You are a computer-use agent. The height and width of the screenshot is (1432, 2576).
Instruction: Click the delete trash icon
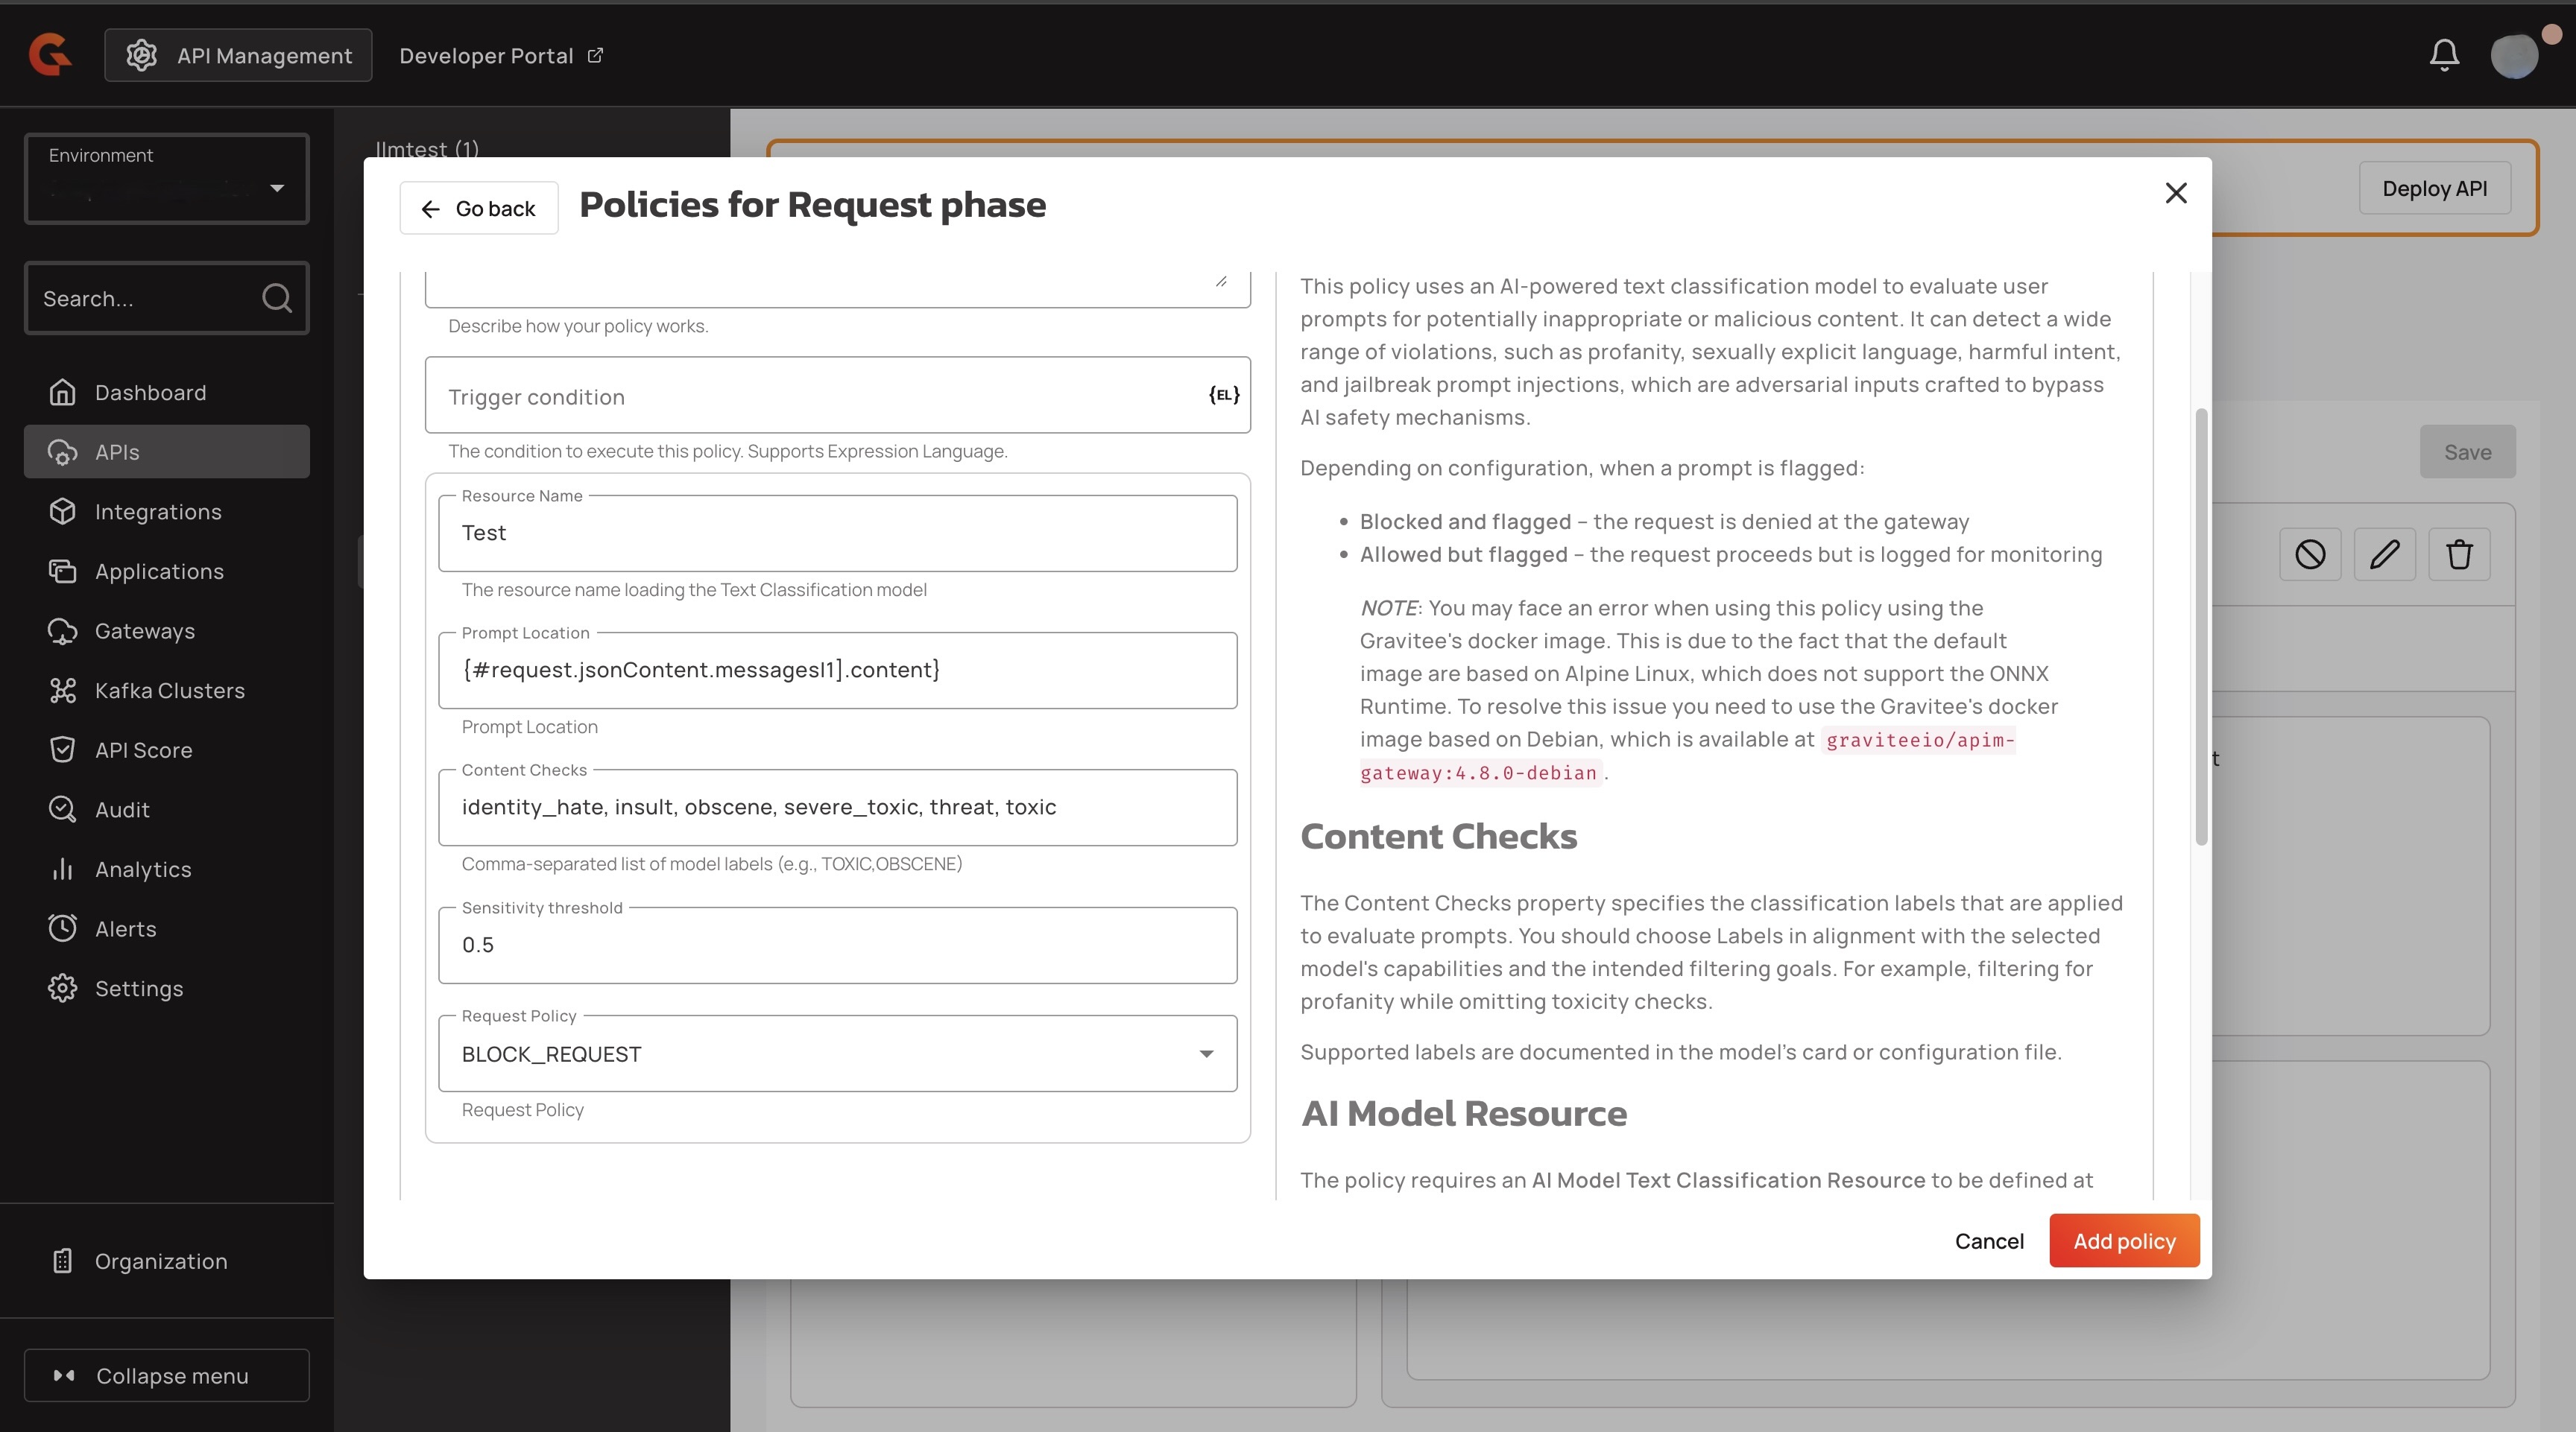pyautogui.click(x=2459, y=554)
